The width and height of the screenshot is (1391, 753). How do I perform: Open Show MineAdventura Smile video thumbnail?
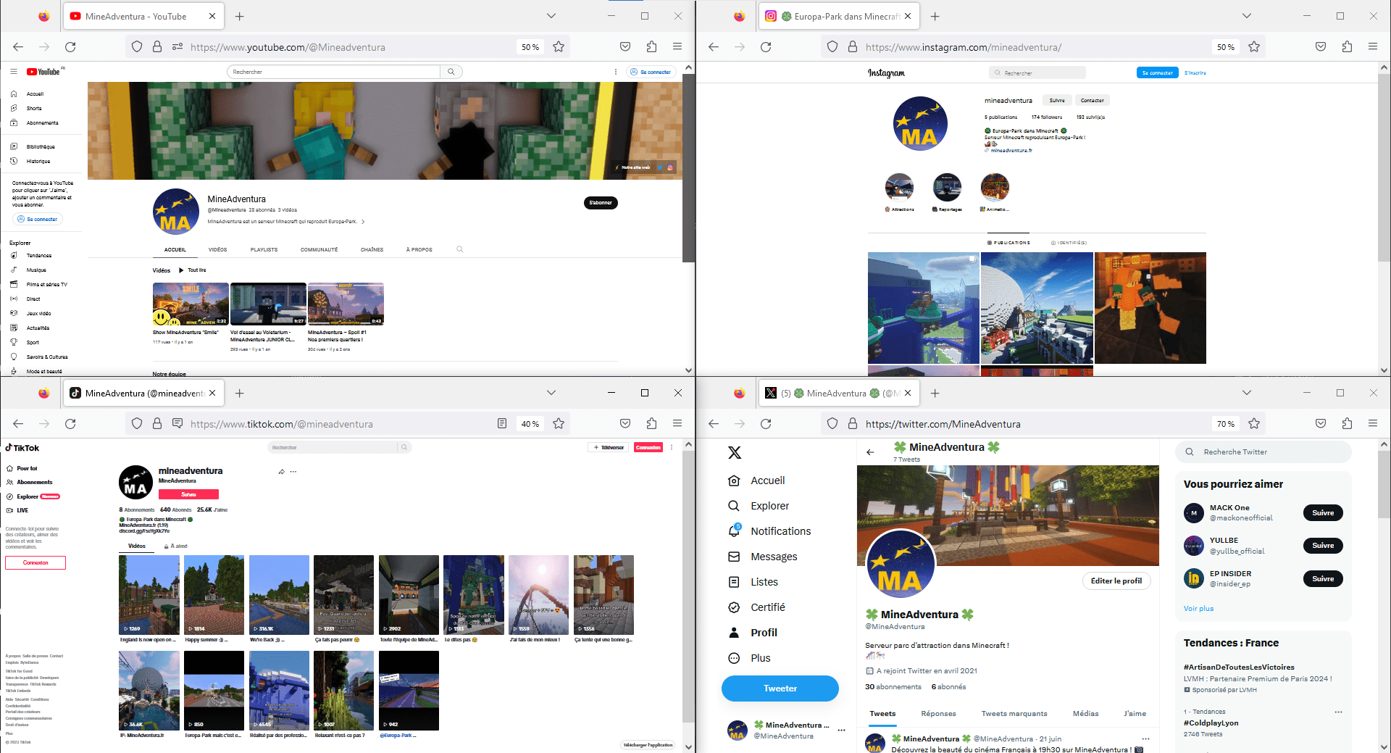[x=191, y=304]
